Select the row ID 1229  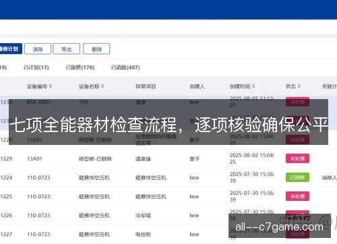(6, 159)
